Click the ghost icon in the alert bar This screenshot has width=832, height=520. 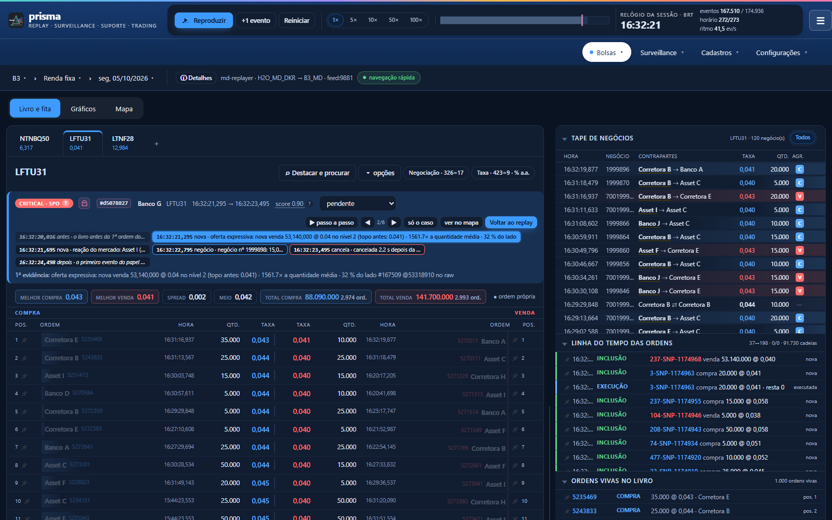click(x=84, y=203)
